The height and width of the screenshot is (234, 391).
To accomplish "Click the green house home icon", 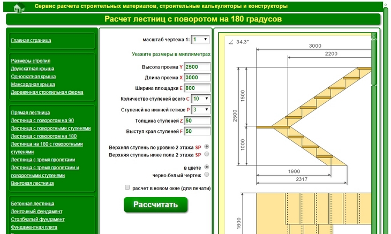I will (19, 7).
